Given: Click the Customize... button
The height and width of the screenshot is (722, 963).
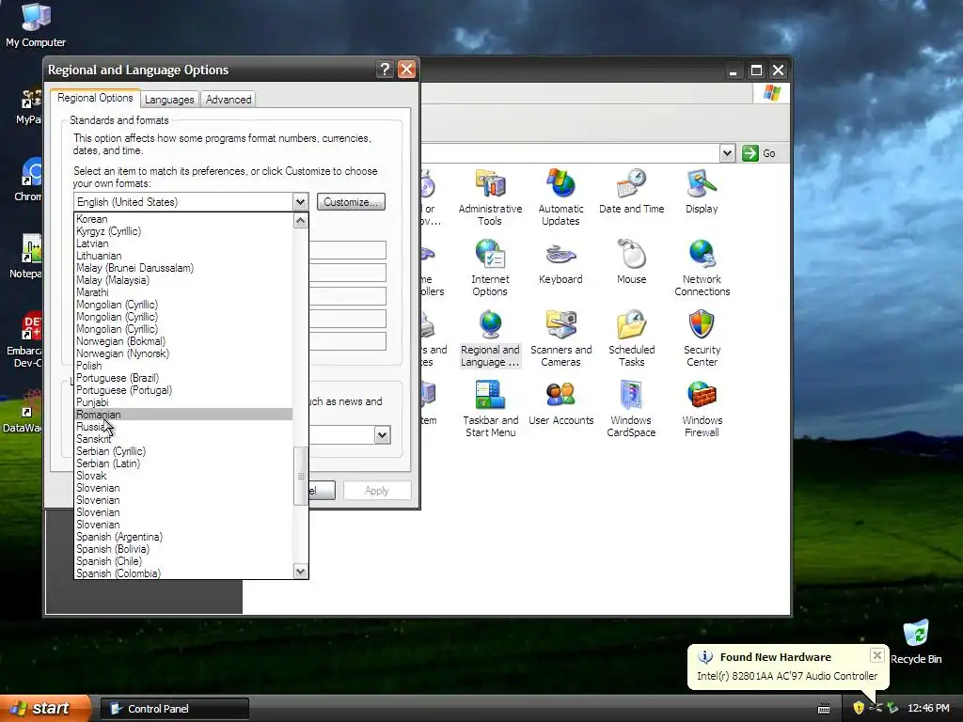Looking at the screenshot, I should coord(351,202).
